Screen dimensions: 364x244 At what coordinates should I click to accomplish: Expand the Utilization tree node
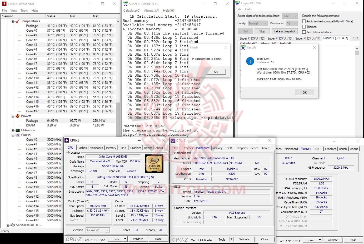click(13, 130)
